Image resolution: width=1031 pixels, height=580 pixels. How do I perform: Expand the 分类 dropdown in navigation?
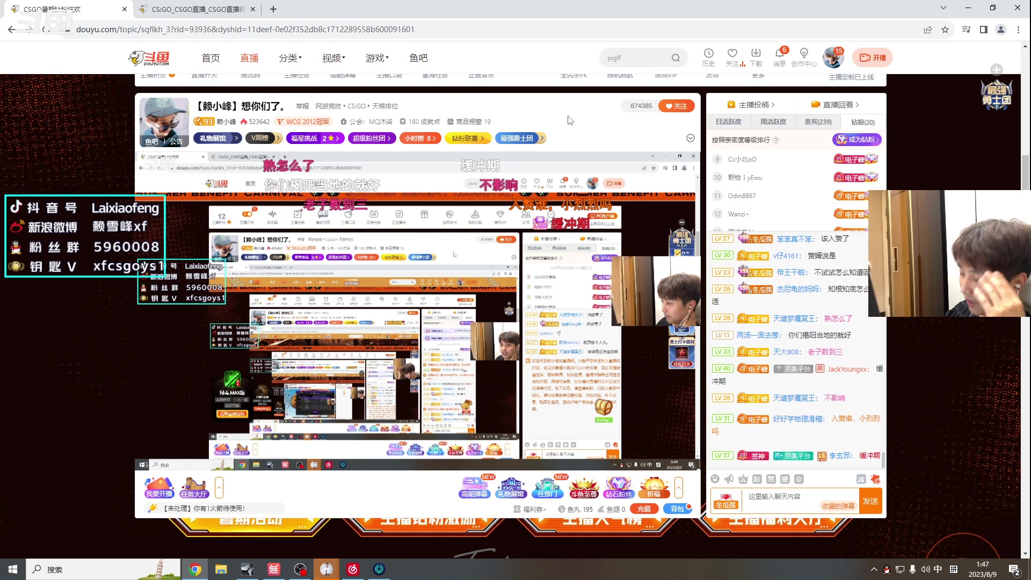point(291,58)
